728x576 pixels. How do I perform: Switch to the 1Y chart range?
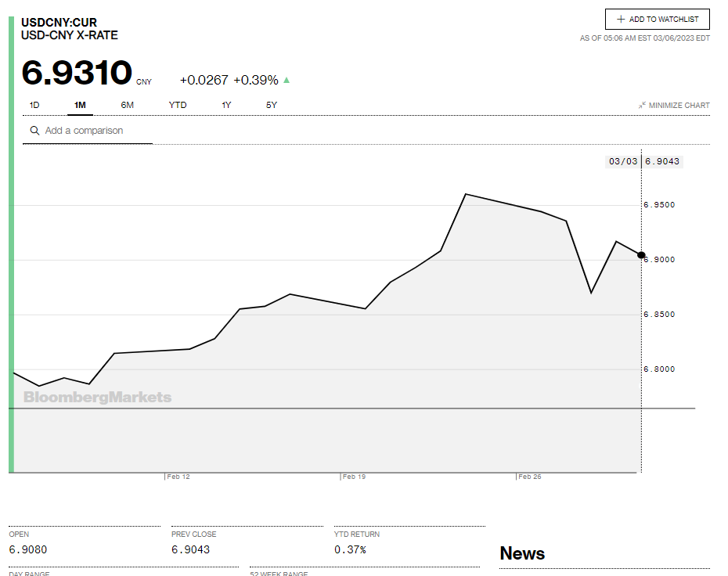tap(226, 105)
